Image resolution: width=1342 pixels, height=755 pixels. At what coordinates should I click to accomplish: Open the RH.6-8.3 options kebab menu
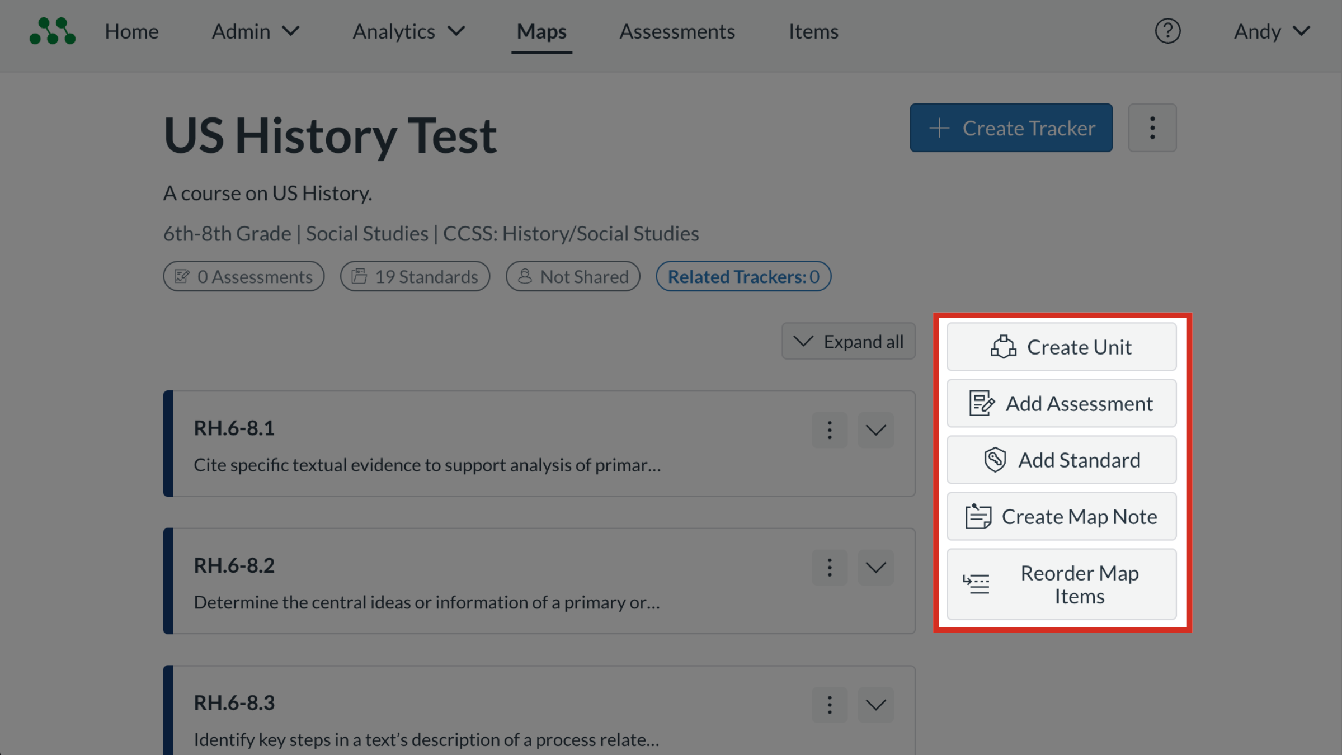pos(829,705)
